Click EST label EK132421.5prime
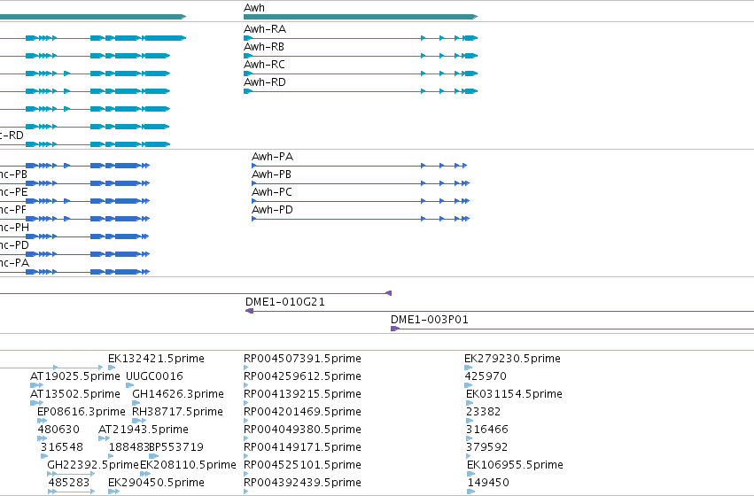The image size is (754, 496). [156, 359]
